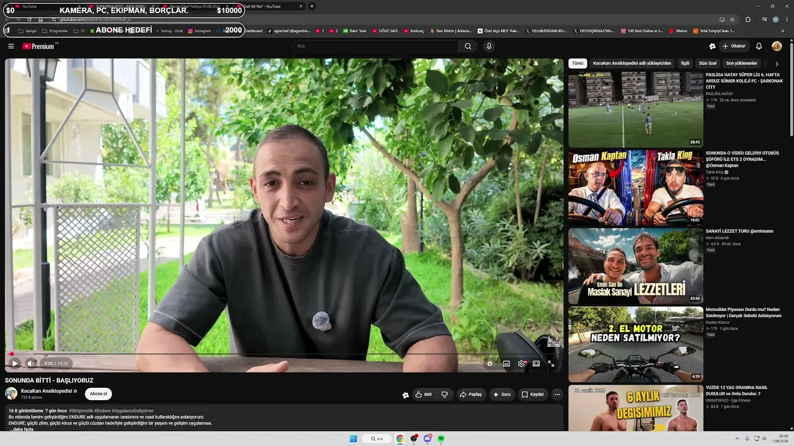Click the Soru ask button
This screenshot has height=446, width=794.
501,395
